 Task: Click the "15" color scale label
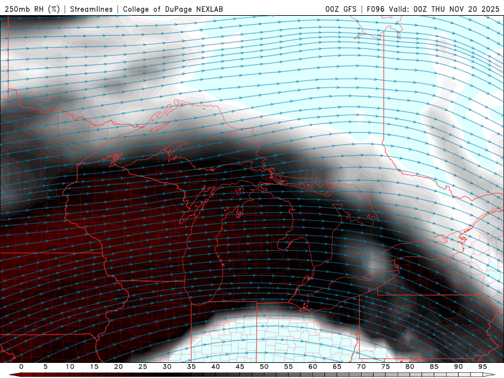tap(94, 367)
